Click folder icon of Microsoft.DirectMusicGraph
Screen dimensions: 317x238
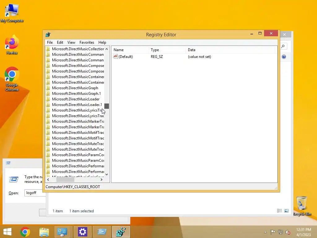pos(48,88)
